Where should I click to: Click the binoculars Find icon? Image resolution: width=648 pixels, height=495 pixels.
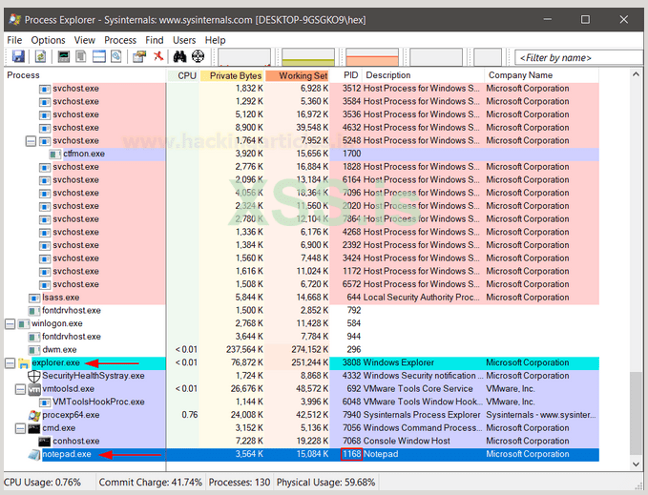[180, 57]
